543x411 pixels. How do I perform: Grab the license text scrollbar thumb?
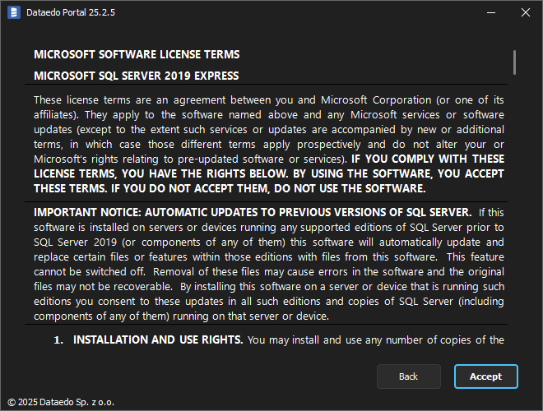[514, 62]
